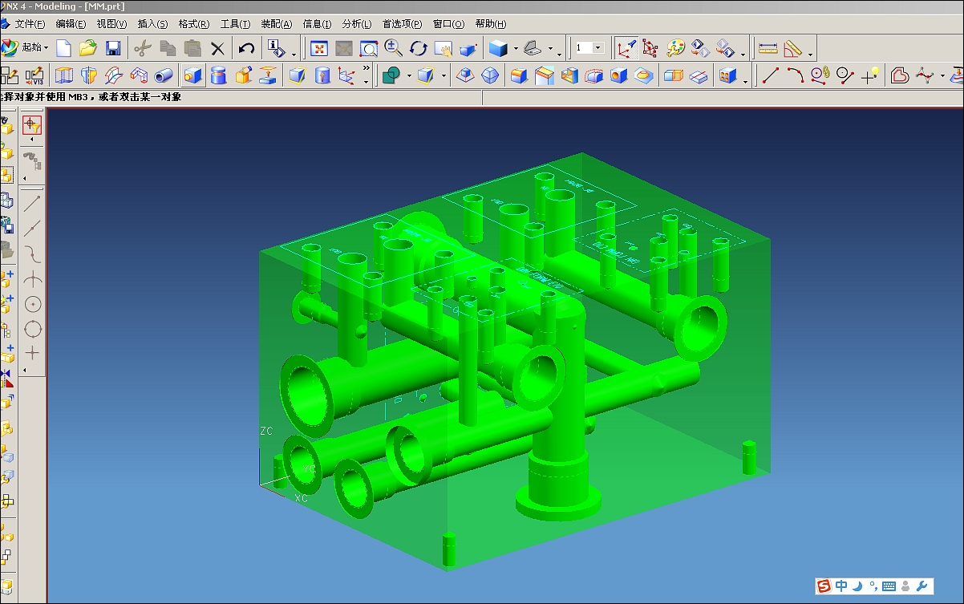Select the basic line curve tool
The width and height of the screenshot is (964, 604).
[770, 75]
